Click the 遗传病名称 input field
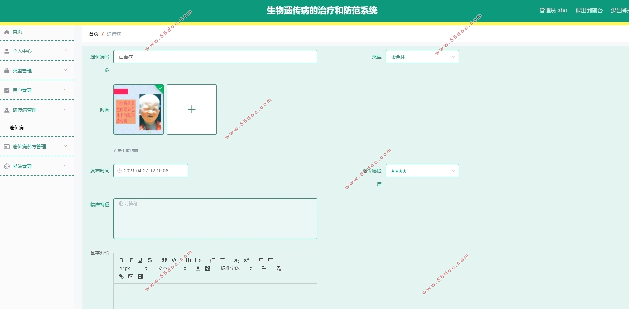This screenshot has height=309, width=629. (x=215, y=57)
